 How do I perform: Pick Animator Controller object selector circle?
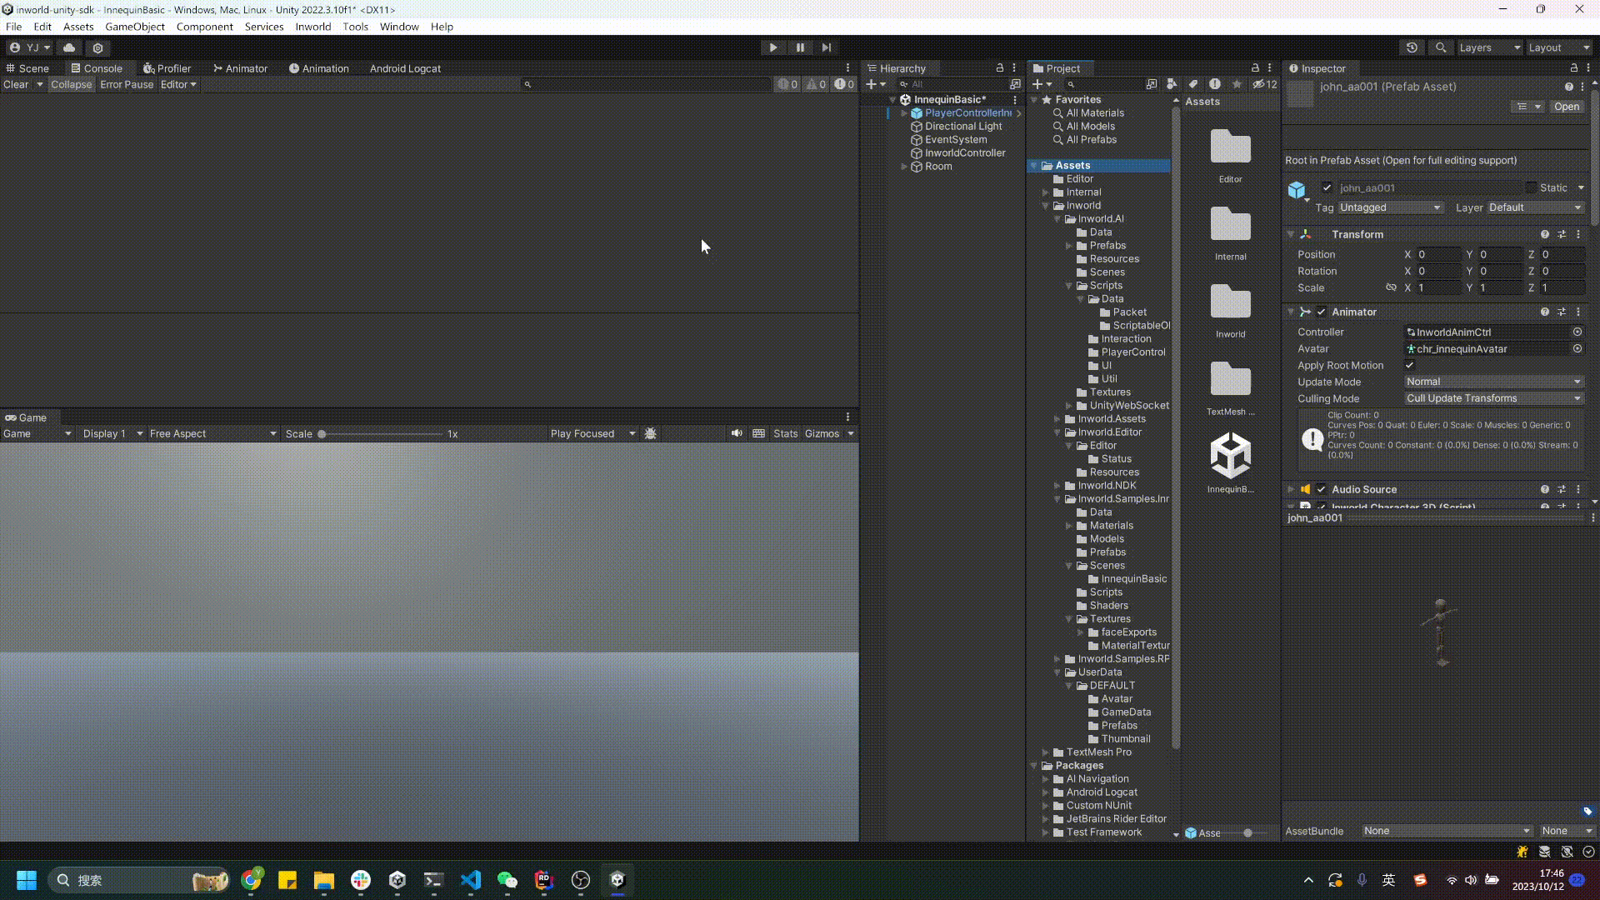[1577, 332]
